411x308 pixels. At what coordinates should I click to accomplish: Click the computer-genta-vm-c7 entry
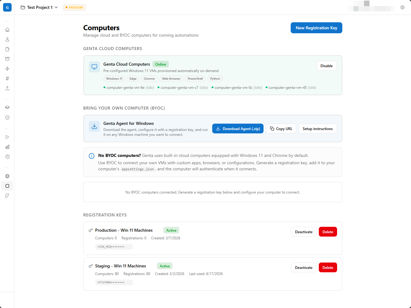click(x=183, y=88)
